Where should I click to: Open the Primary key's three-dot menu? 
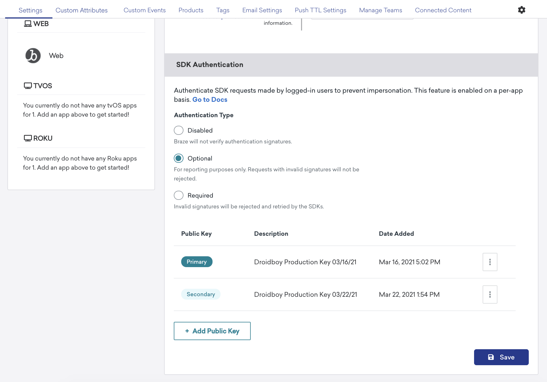coord(490,262)
